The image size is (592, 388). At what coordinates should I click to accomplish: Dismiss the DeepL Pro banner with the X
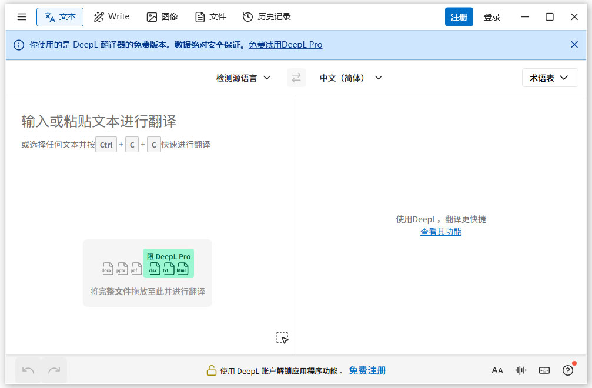[x=574, y=44]
